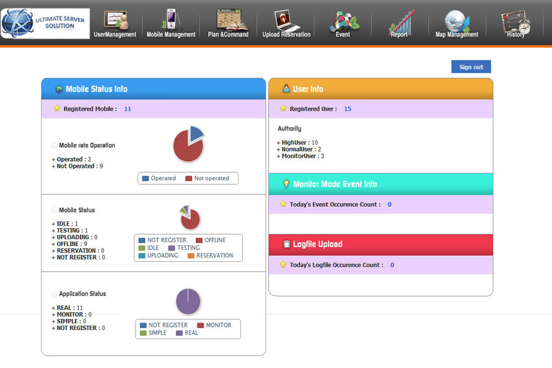Click the purple REAL legend swatch

(x=179, y=333)
